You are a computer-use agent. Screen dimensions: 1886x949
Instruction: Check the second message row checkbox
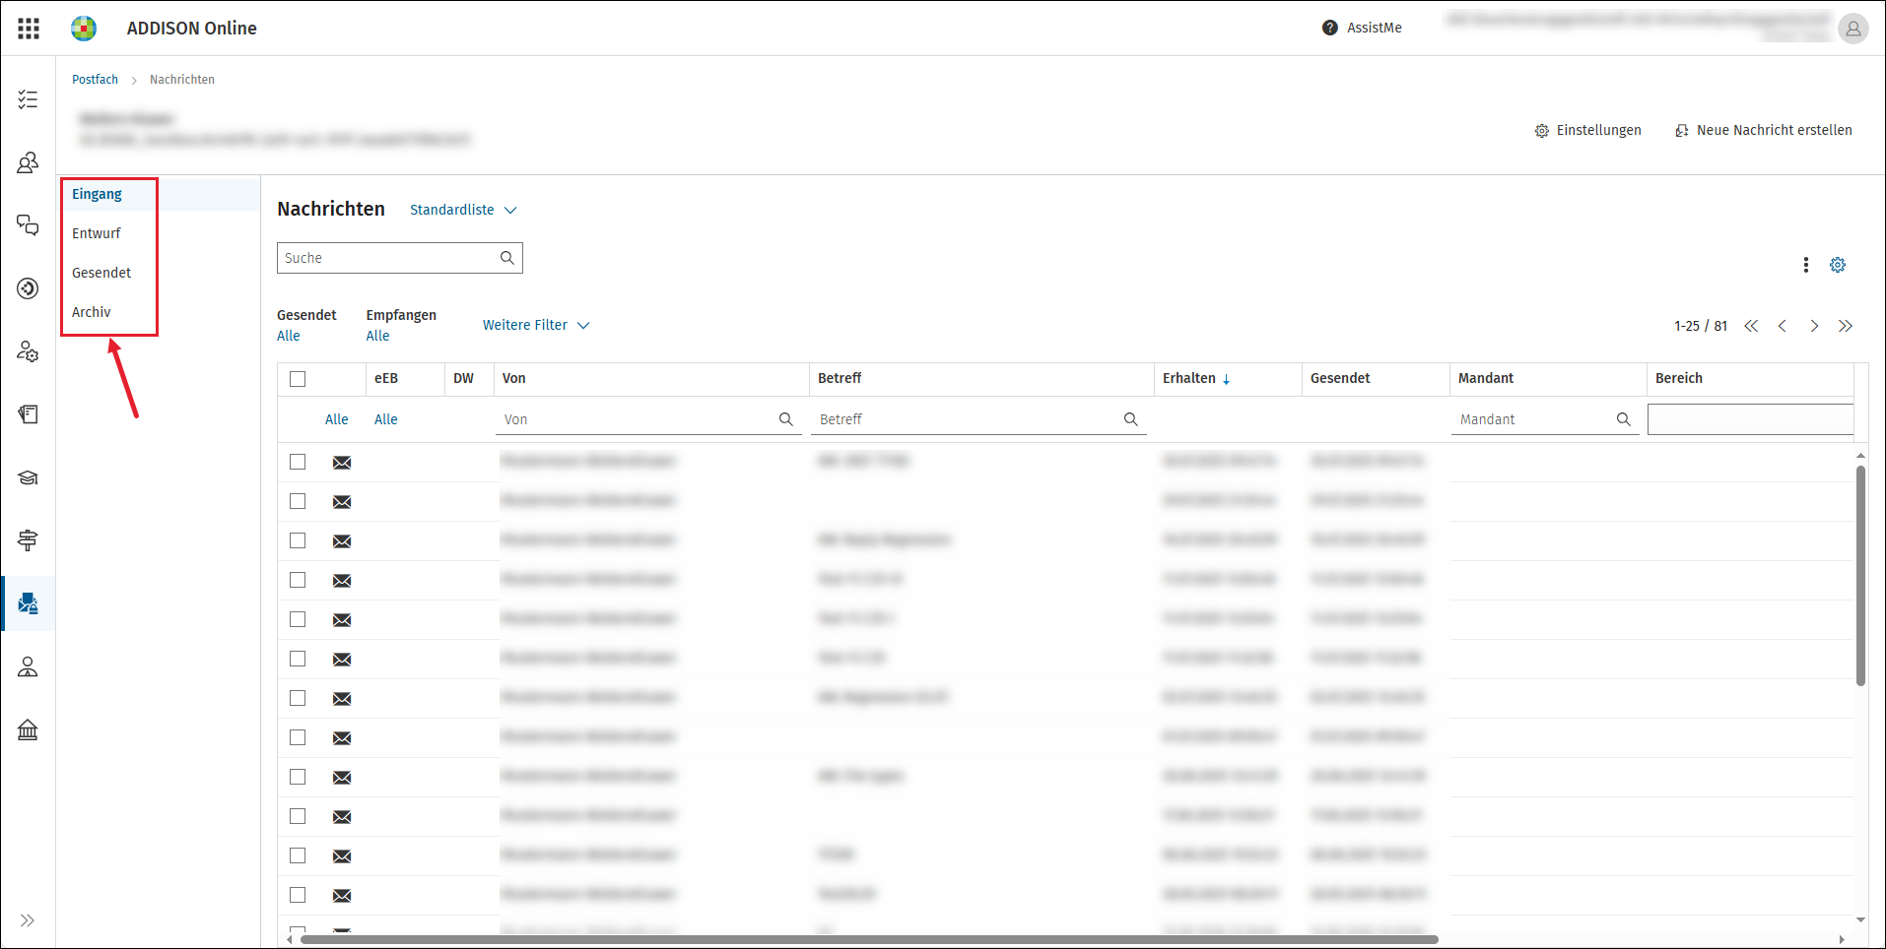pyautogui.click(x=298, y=501)
